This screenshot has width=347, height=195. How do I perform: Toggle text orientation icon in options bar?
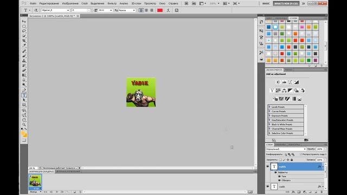36,10
